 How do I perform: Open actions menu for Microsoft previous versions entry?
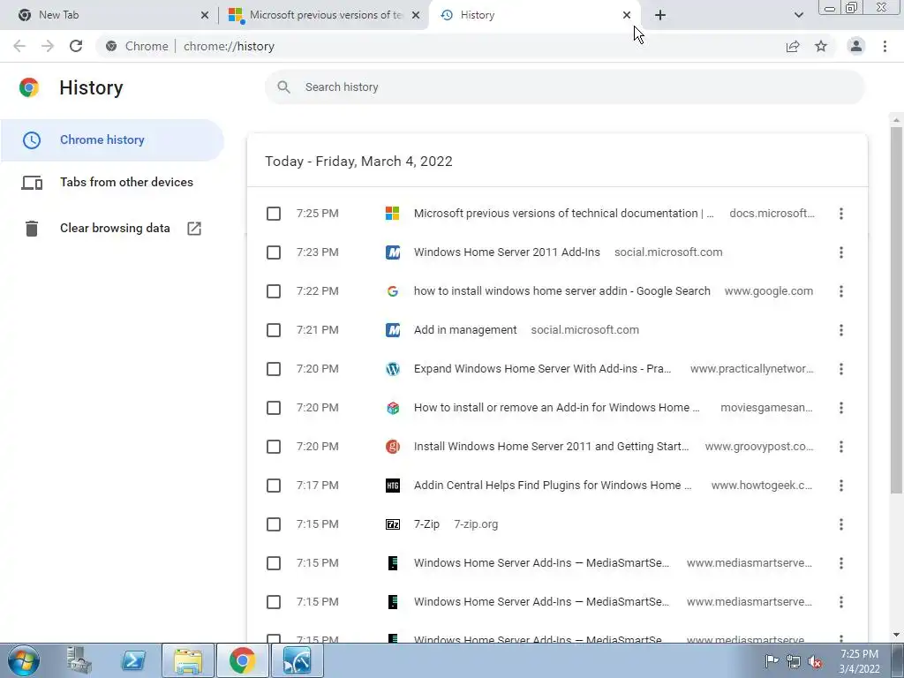pyautogui.click(x=841, y=214)
